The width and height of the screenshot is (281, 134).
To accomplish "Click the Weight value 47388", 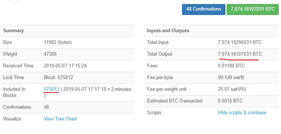I will (50, 54).
